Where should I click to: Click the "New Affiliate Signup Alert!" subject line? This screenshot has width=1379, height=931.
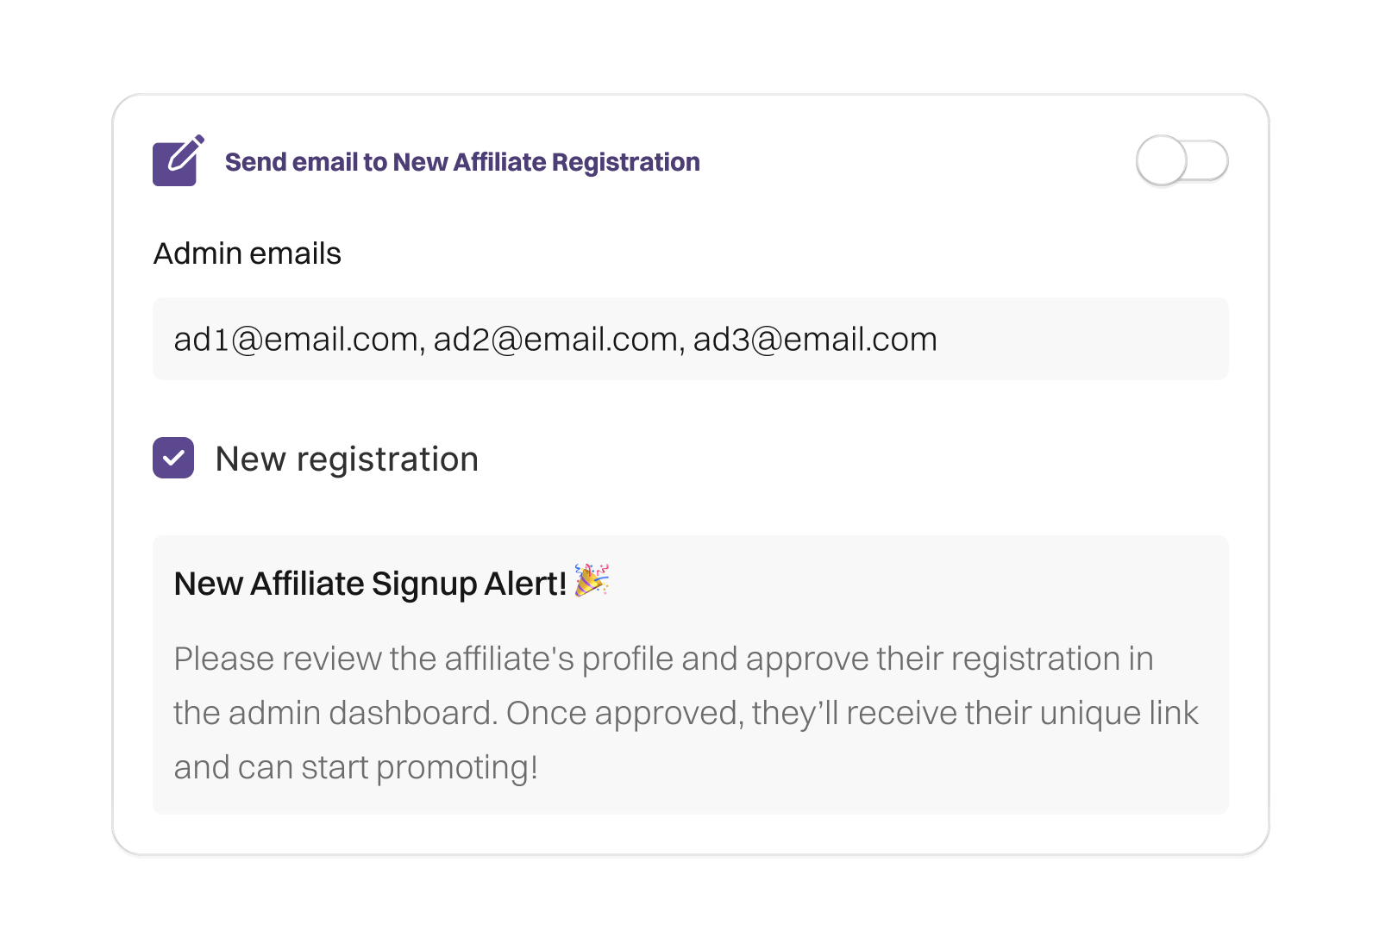[x=370, y=584]
